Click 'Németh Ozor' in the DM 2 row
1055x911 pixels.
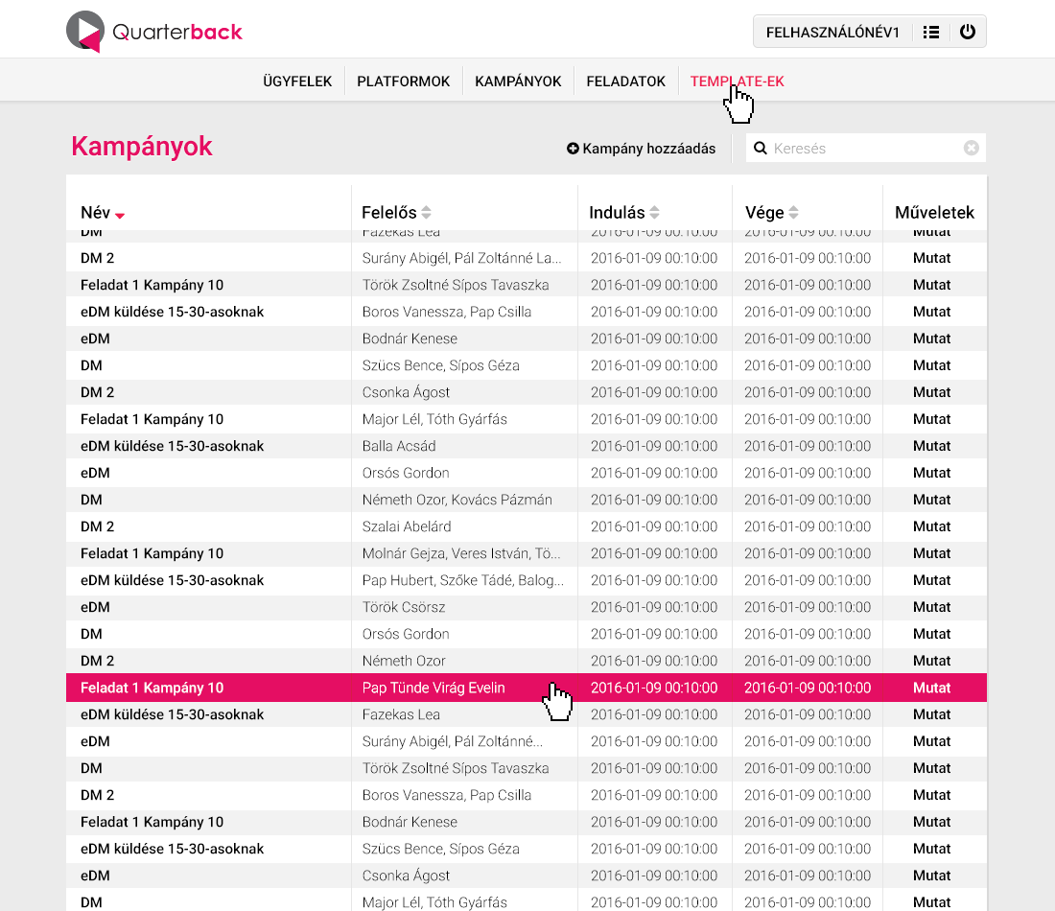(x=404, y=662)
